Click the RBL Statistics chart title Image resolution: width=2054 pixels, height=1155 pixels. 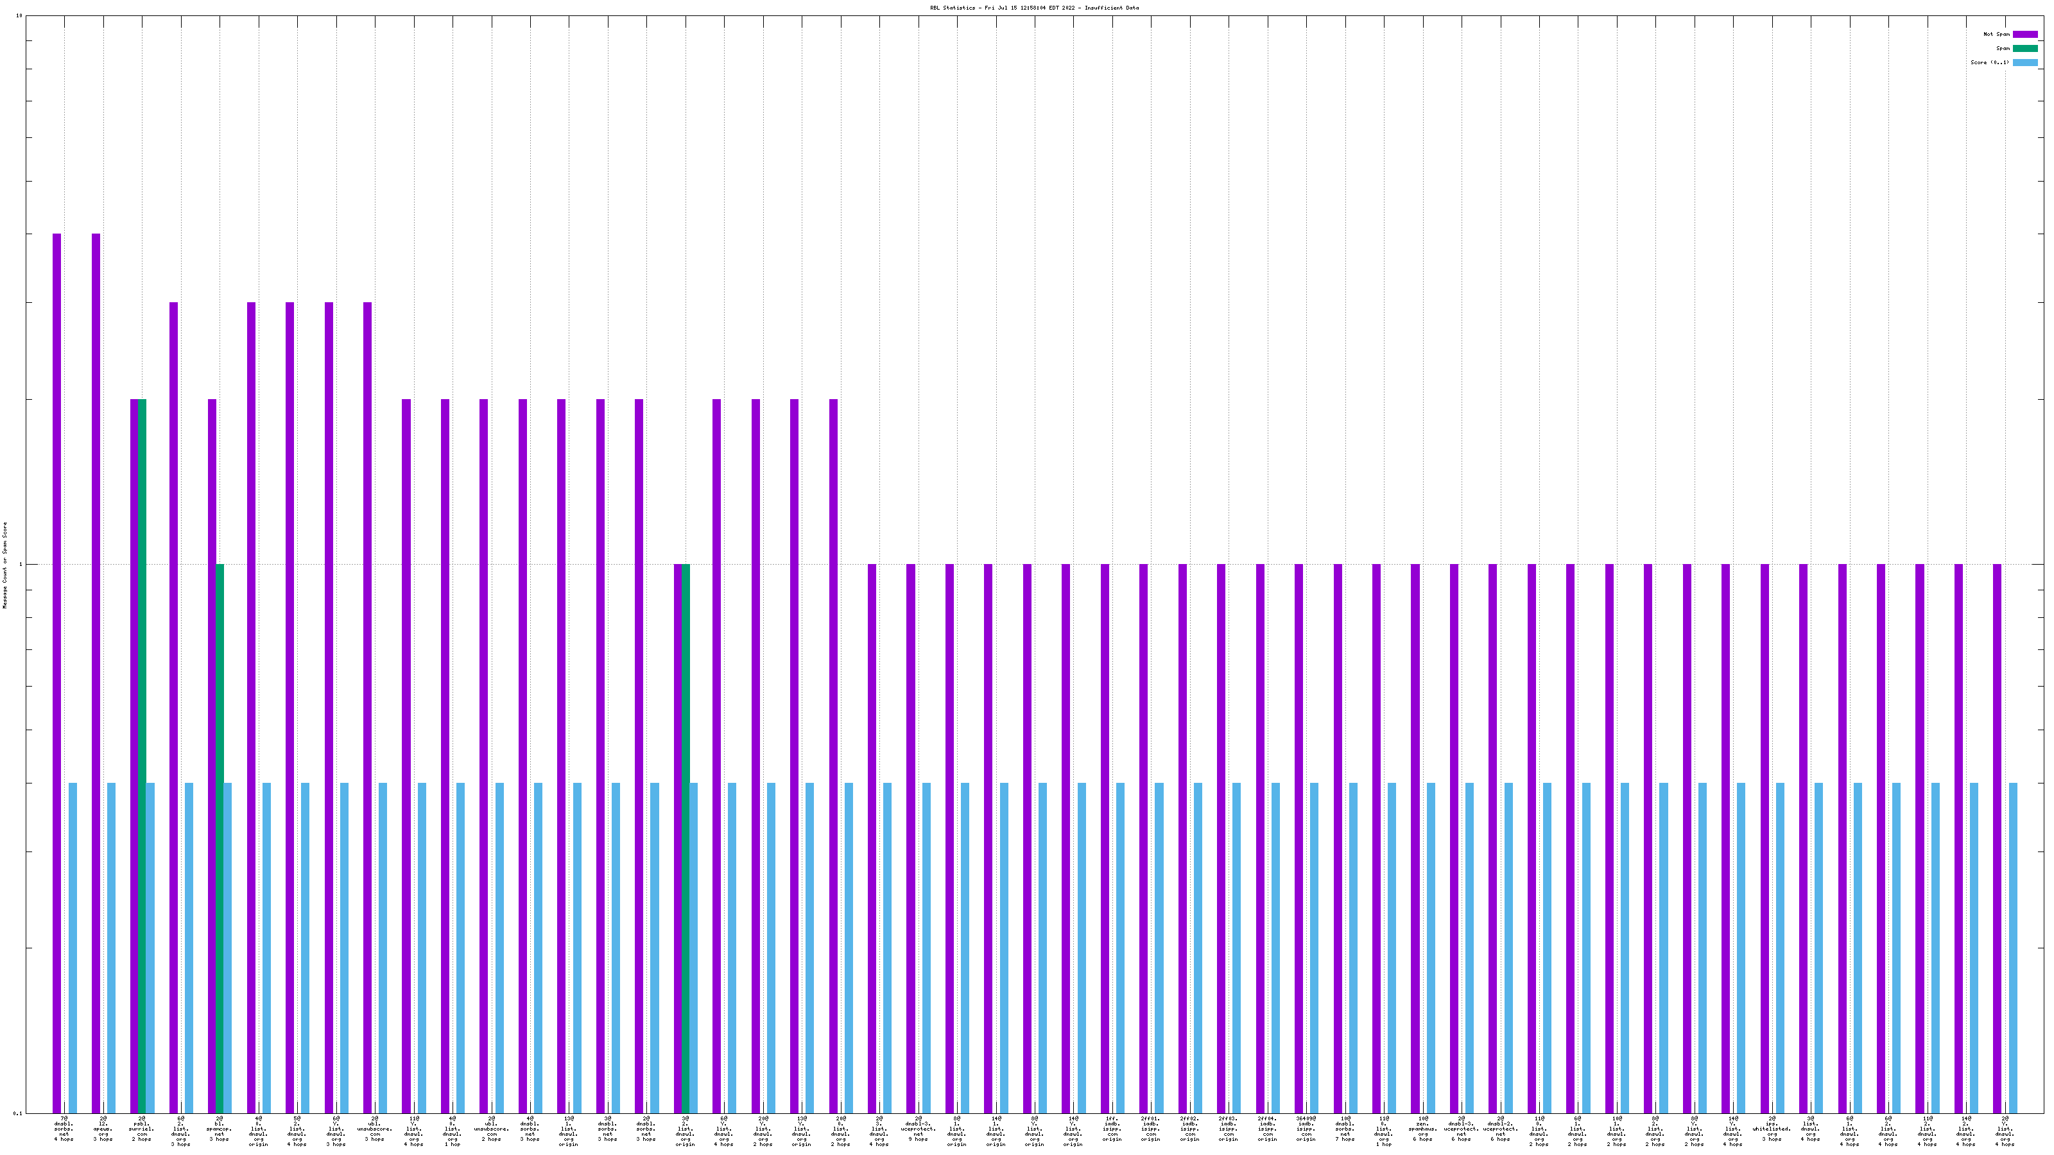click(1033, 8)
